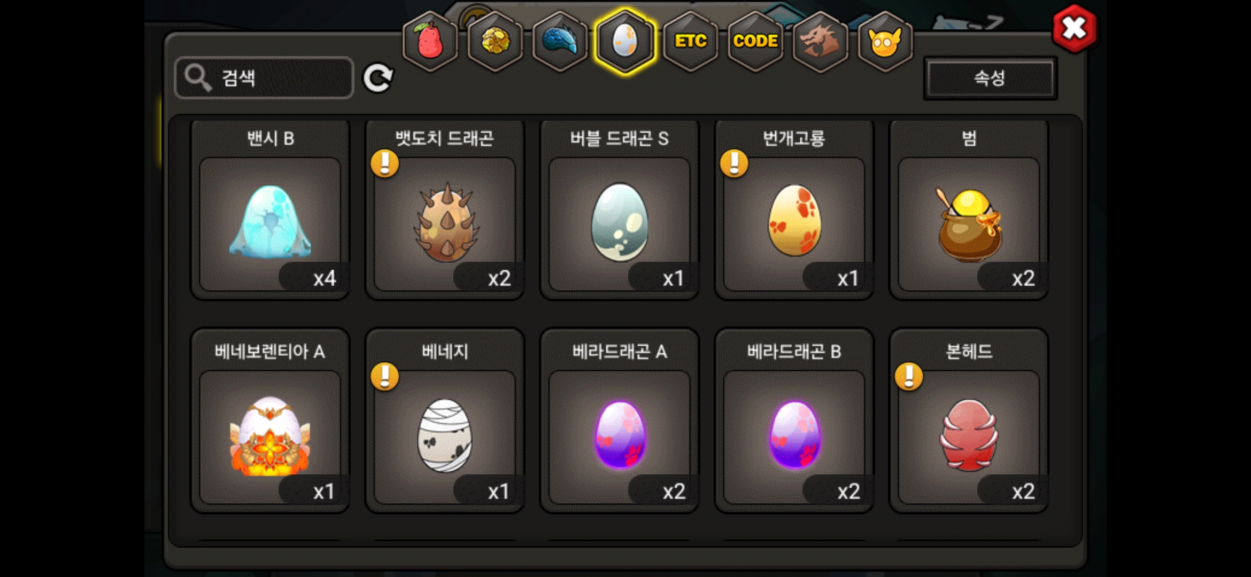Click the refresh arrow beside search

[x=378, y=79]
